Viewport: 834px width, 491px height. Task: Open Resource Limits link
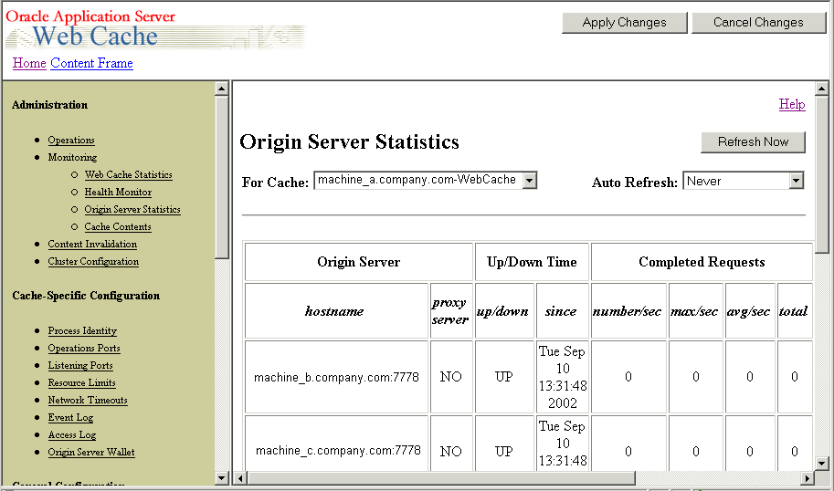(81, 382)
